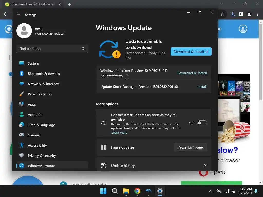Click the search magnifier in Find a setting

[x=83, y=49]
